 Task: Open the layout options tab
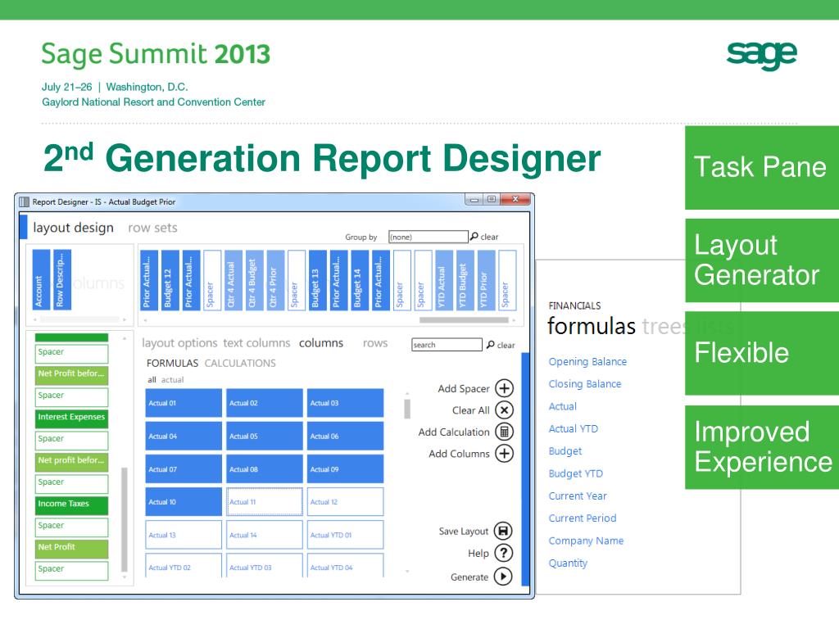coord(179,343)
